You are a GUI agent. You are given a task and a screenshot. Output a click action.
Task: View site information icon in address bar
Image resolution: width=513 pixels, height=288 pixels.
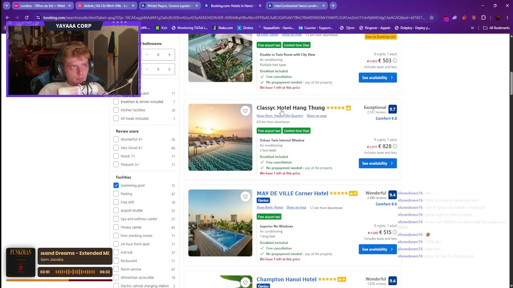click(38, 18)
